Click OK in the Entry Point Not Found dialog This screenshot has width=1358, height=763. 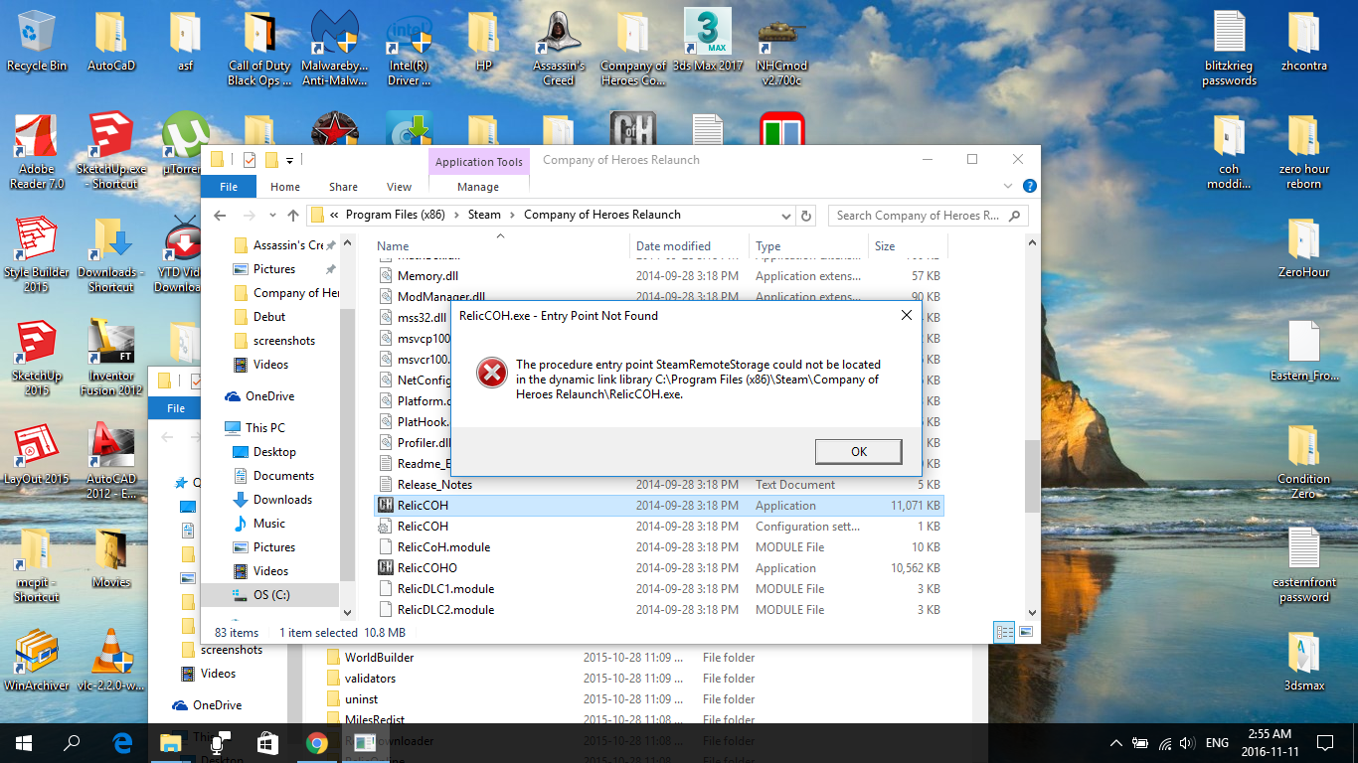(858, 451)
